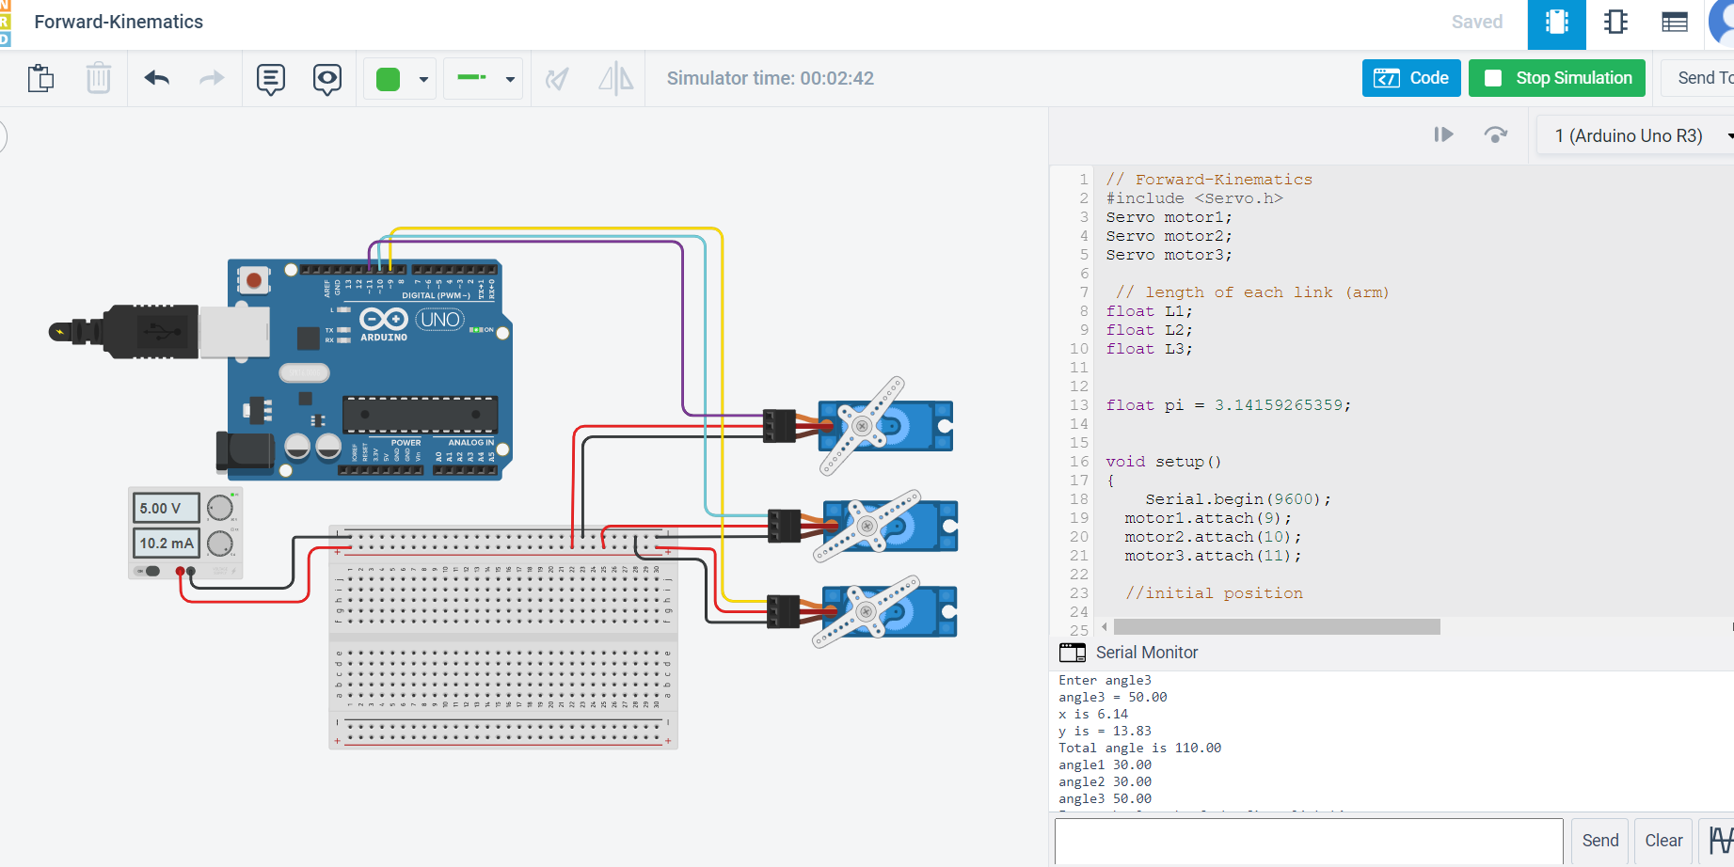This screenshot has height=867, width=1734.
Task: Select the Undo icon in the toolbar
Action: (156, 78)
